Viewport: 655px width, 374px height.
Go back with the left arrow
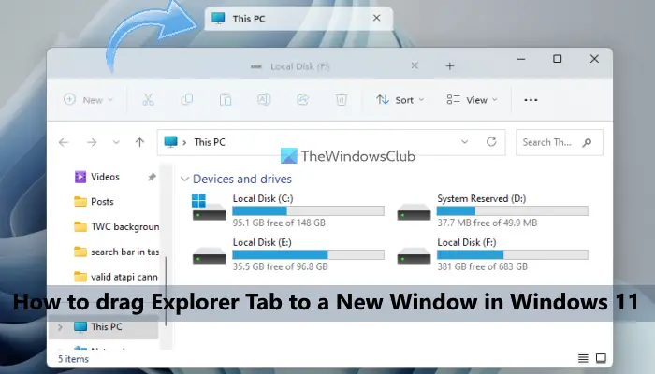[64, 142]
